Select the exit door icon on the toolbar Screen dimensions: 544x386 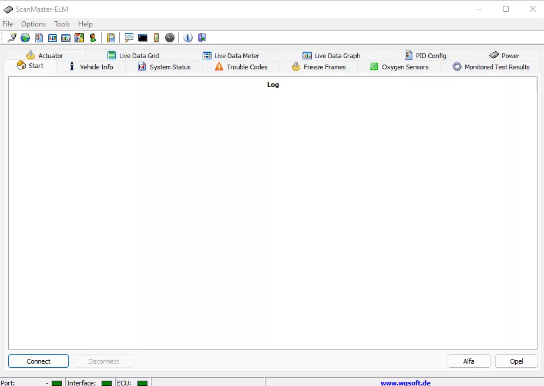(x=202, y=37)
